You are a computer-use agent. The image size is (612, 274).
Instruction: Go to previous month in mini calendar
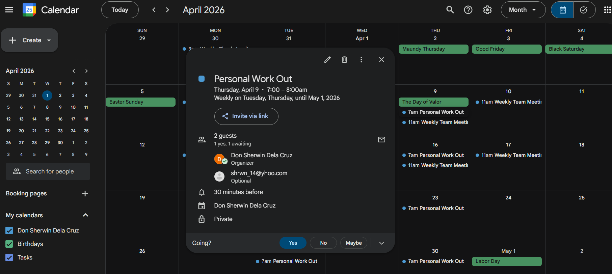pyautogui.click(x=74, y=71)
